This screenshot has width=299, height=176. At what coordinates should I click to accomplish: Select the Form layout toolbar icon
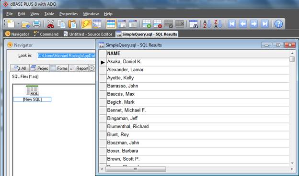pos(122,24)
